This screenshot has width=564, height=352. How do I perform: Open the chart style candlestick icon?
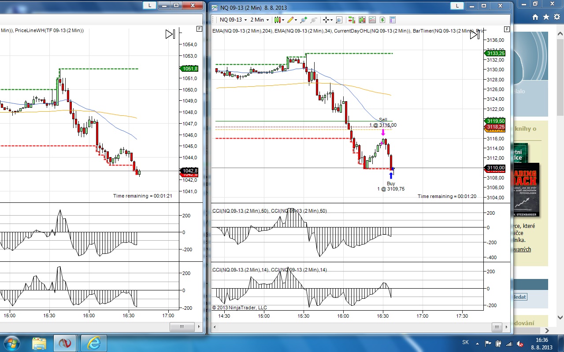point(277,20)
